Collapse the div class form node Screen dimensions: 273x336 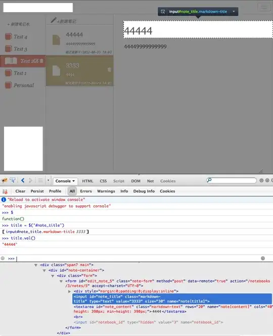click(x=53, y=276)
